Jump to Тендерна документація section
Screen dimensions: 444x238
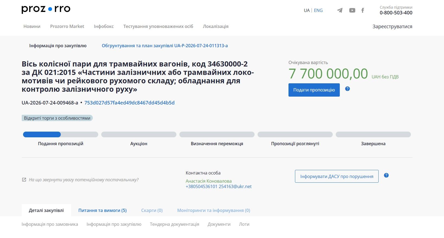click(175, 224)
